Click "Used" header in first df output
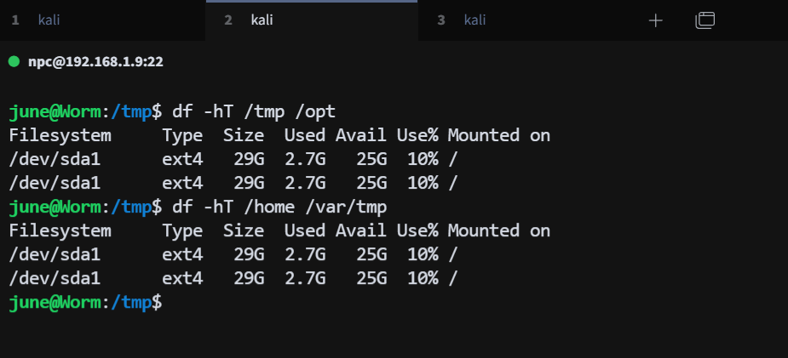This screenshot has width=788, height=358. 304,135
